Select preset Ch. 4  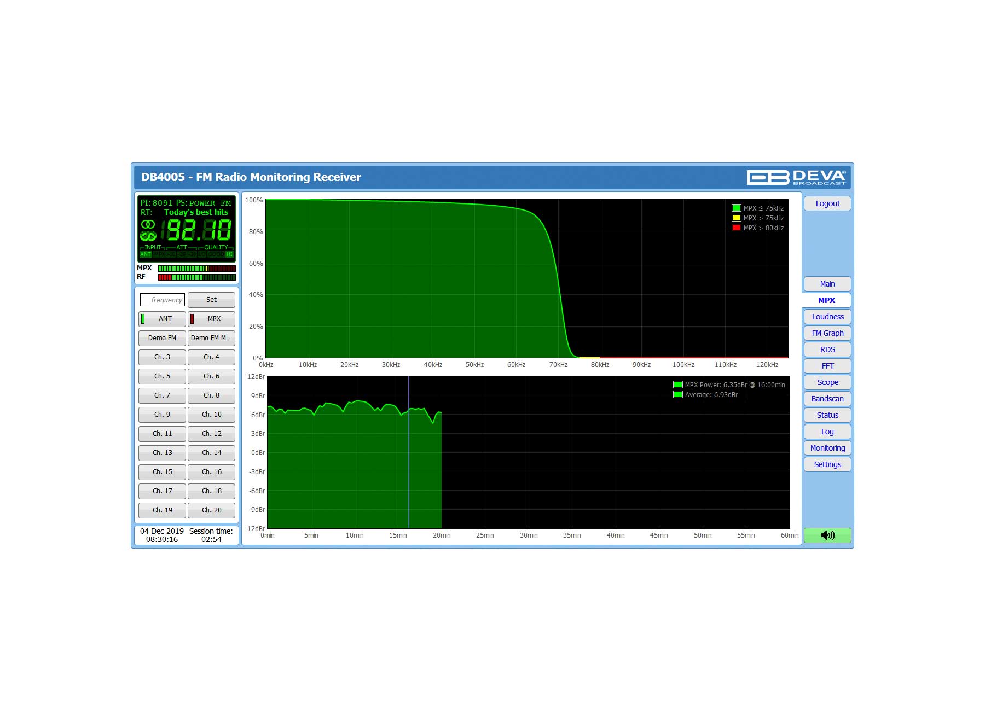(x=211, y=357)
